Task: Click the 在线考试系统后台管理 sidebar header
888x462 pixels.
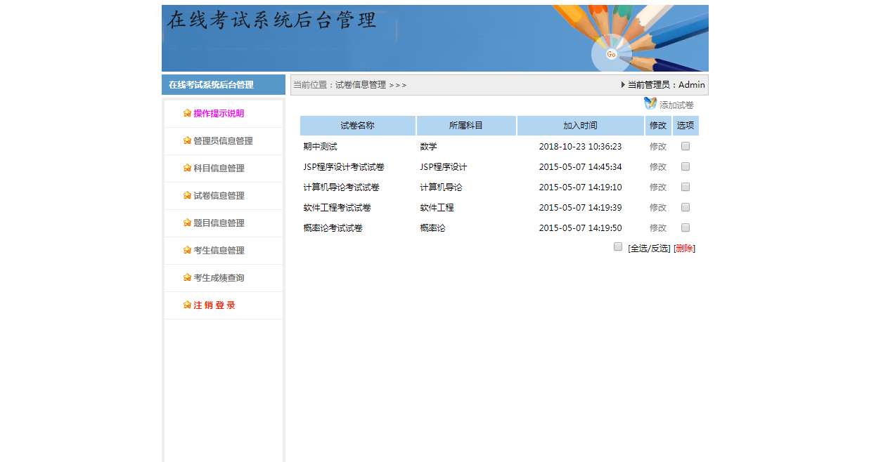Action: [224, 85]
